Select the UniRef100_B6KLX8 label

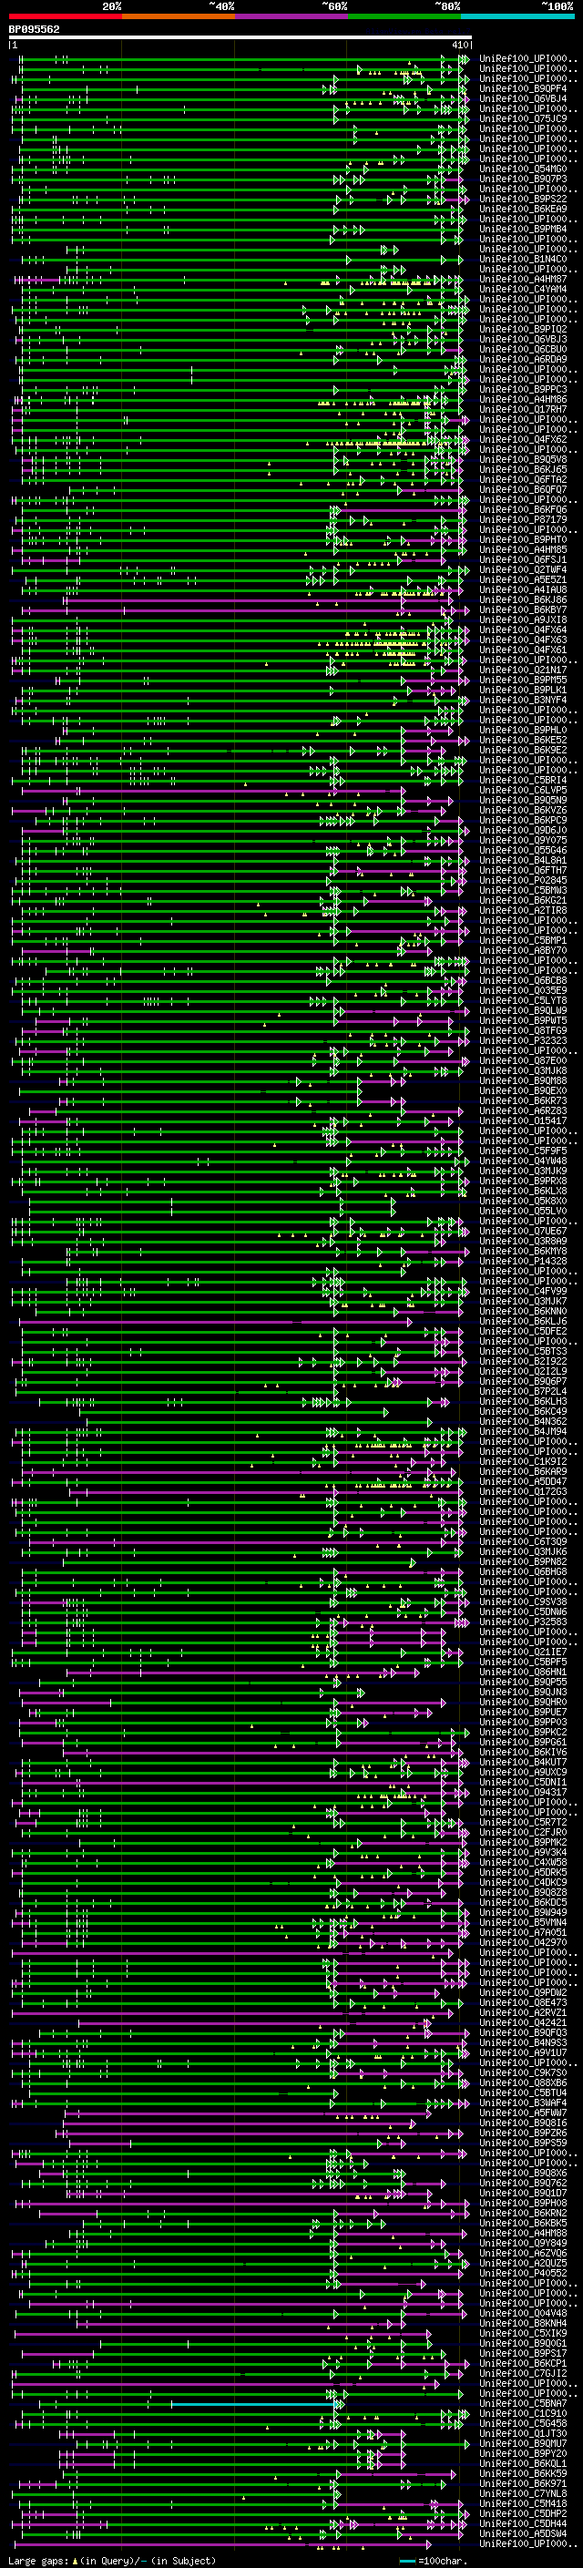tap(523, 1192)
